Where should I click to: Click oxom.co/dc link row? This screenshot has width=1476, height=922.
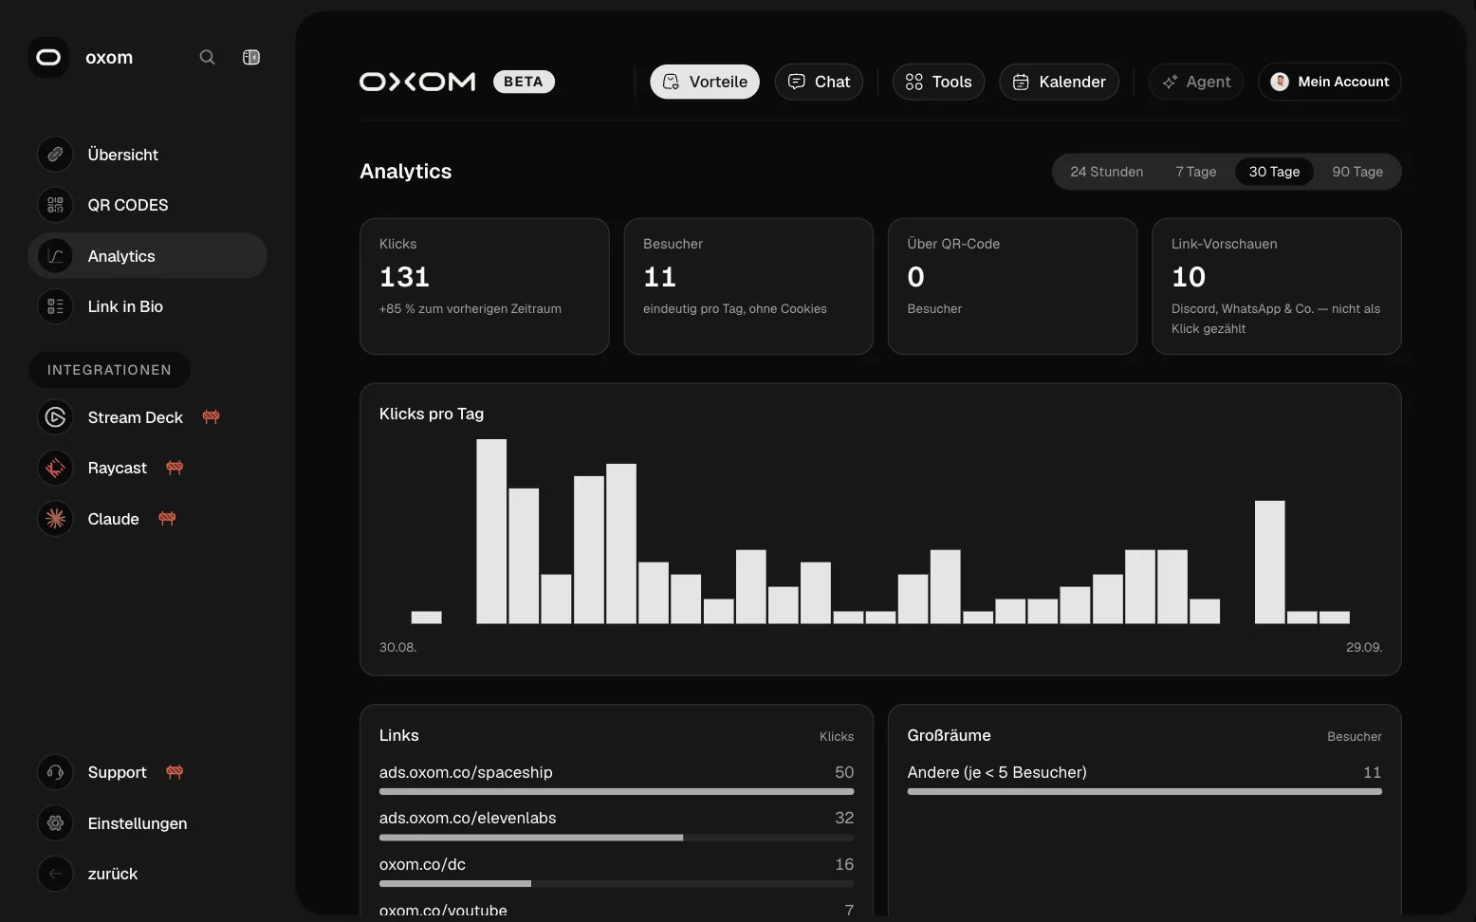click(617, 870)
